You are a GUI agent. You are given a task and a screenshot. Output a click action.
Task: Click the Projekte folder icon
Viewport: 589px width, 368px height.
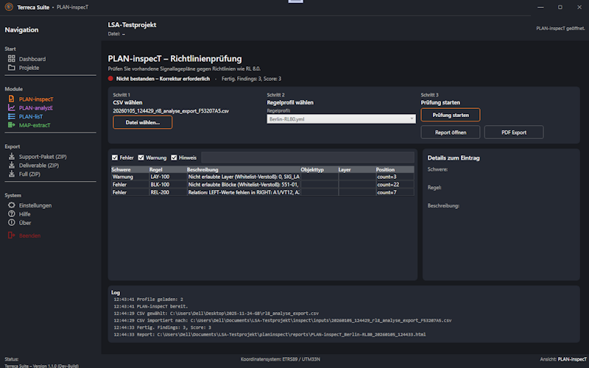click(11, 68)
